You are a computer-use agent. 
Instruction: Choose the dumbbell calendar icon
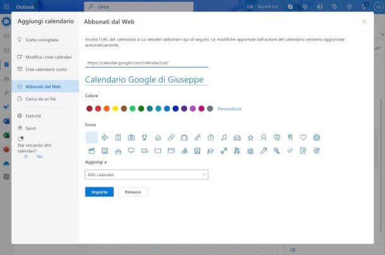(x=224, y=151)
